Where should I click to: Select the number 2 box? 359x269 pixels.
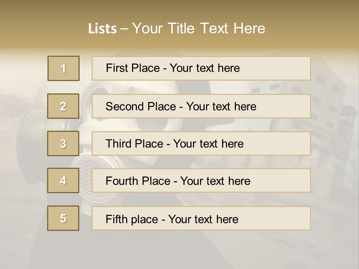(63, 106)
